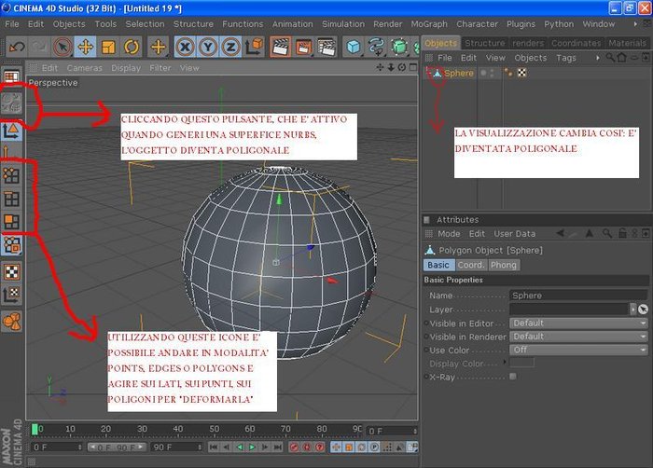Image resolution: width=653 pixels, height=468 pixels.
Task: Select the Rotate tool
Action: pyautogui.click(x=132, y=47)
